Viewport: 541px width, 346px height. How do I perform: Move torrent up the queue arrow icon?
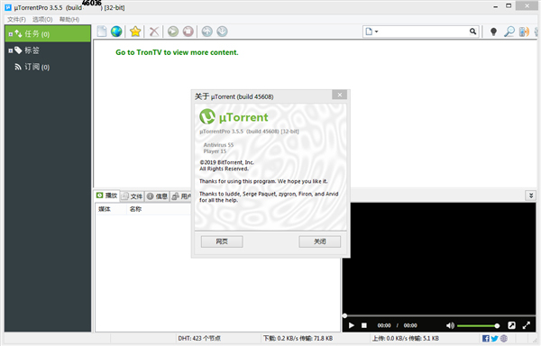(207, 32)
